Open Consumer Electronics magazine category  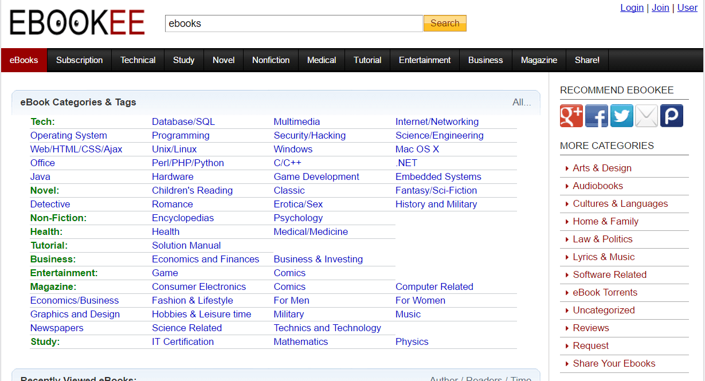(x=199, y=286)
